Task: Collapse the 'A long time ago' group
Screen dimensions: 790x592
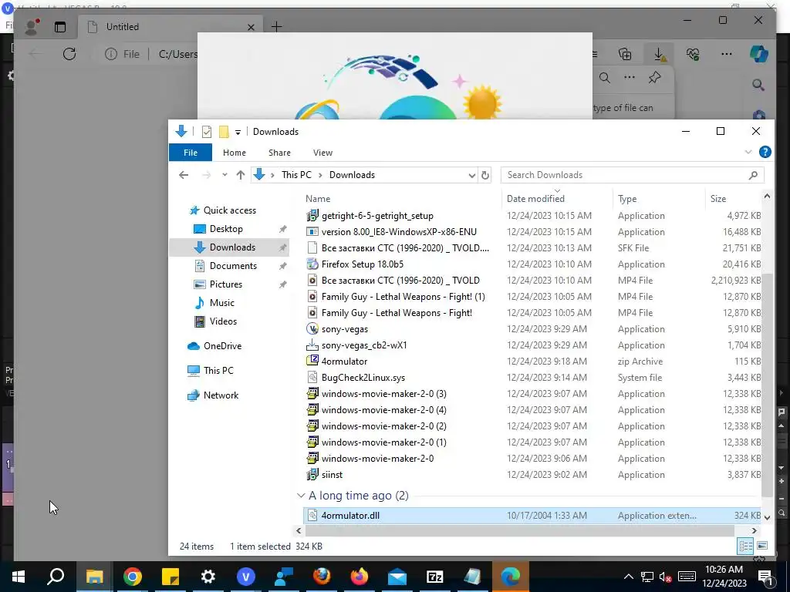Action: click(301, 496)
